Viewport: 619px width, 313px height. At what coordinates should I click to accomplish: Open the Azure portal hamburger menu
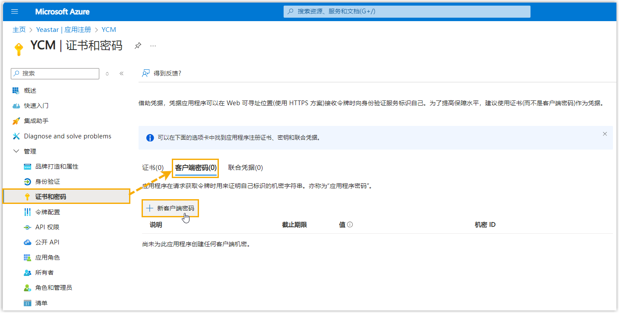15,12
